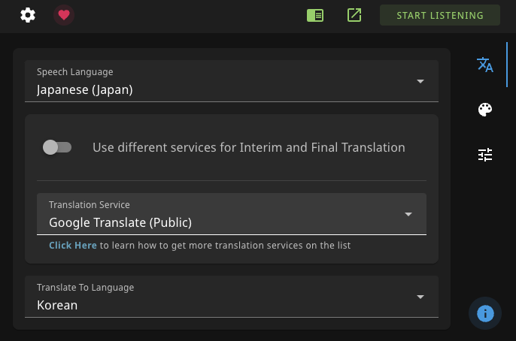Select the Japanese (Japan) speech language field
The width and height of the screenshot is (516, 341).
pyautogui.click(x=232, y=81)
